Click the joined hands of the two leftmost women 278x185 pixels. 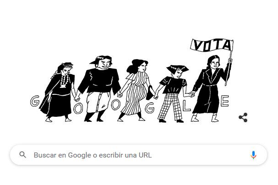pos(77,98)
